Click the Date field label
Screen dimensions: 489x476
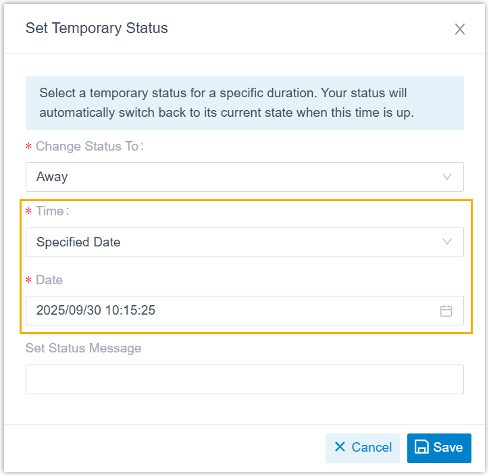(x=49, y=280)
